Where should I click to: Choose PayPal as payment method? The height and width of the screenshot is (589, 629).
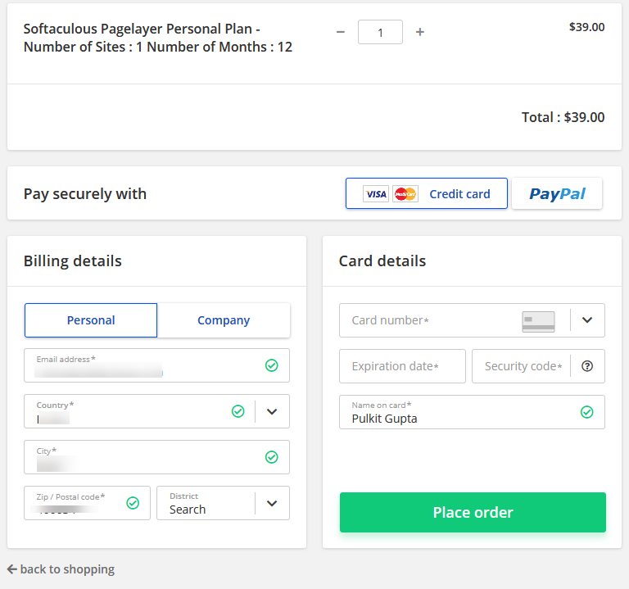point(557,194)
